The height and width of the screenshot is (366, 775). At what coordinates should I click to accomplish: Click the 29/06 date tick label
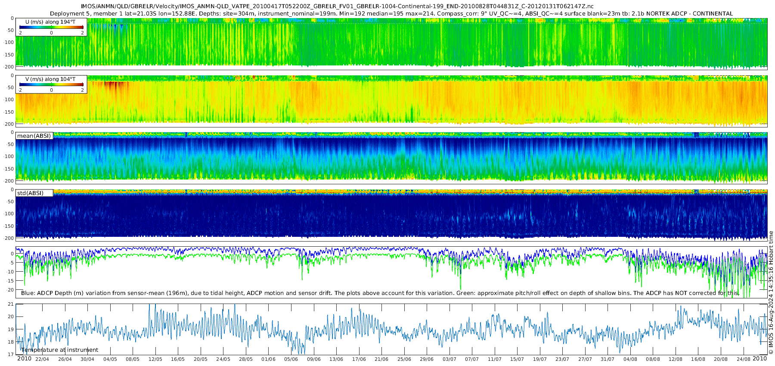pos(427,359)
